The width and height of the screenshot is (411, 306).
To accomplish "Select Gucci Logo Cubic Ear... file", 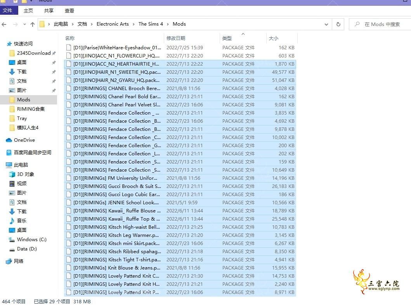I will click(180, 194).
